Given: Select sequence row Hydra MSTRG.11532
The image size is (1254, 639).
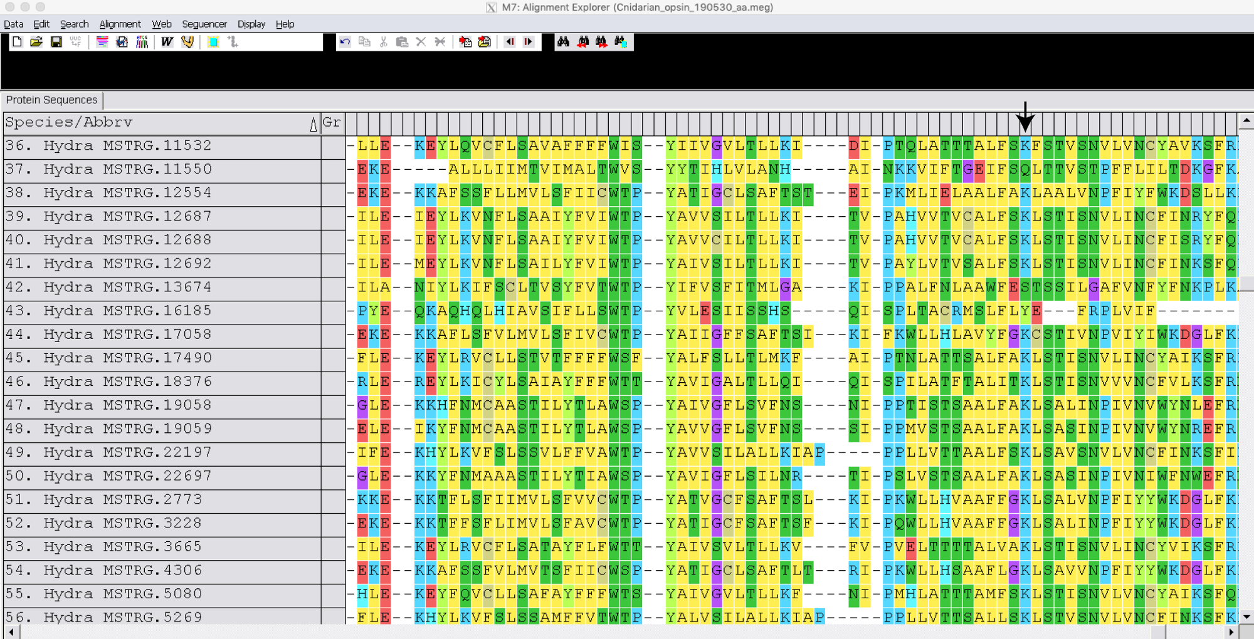Looking at the screenshot, I should [162, 147].
